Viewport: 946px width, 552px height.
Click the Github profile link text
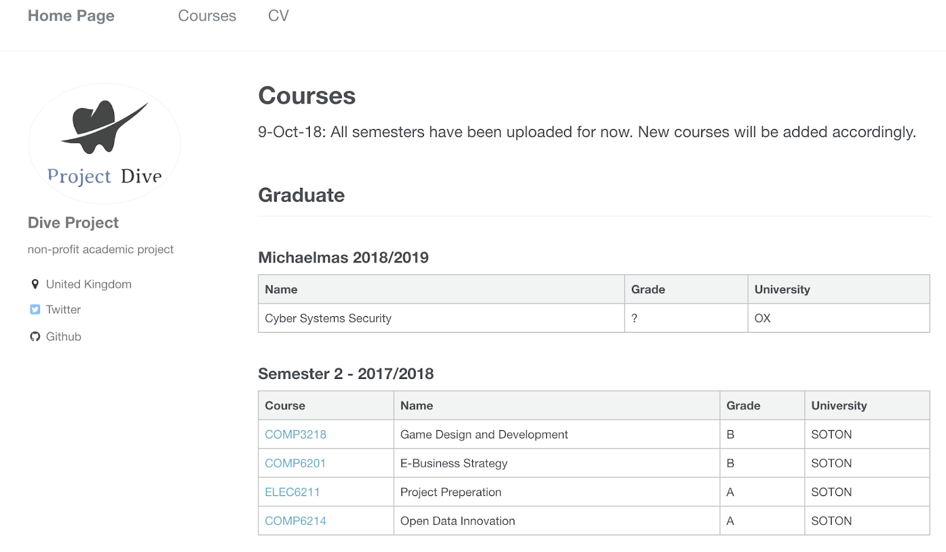click(64, 337)
